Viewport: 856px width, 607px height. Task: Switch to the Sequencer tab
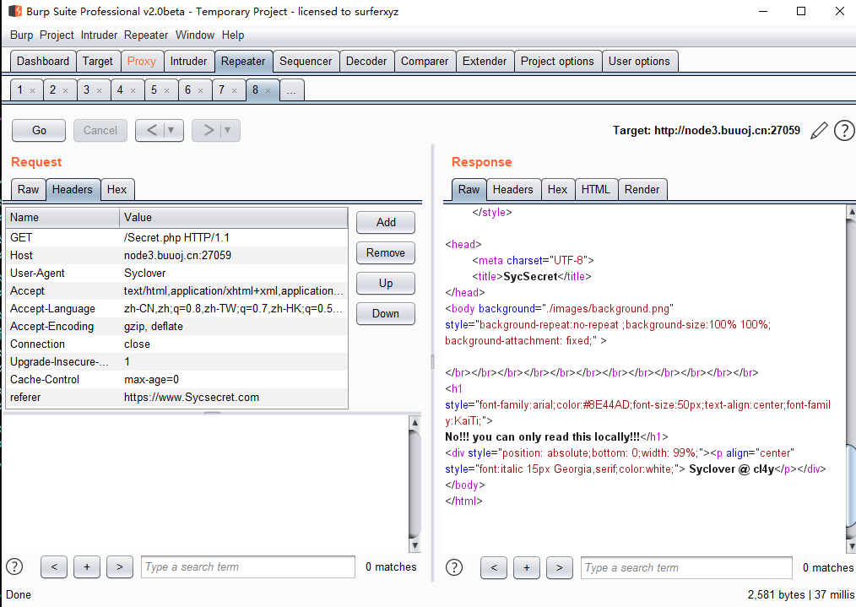click(x=306, y=61)
